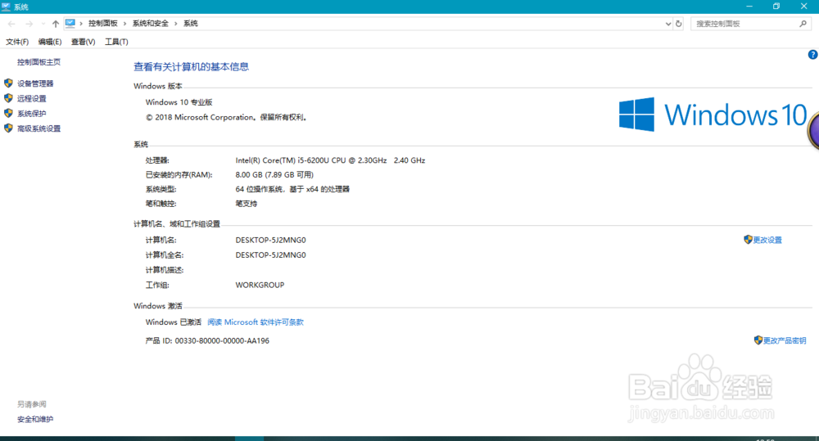Click computer name DESKTOP-5J2MNG0 beside 计算机名
Screen dimensions: 819x441
point(270,240)
